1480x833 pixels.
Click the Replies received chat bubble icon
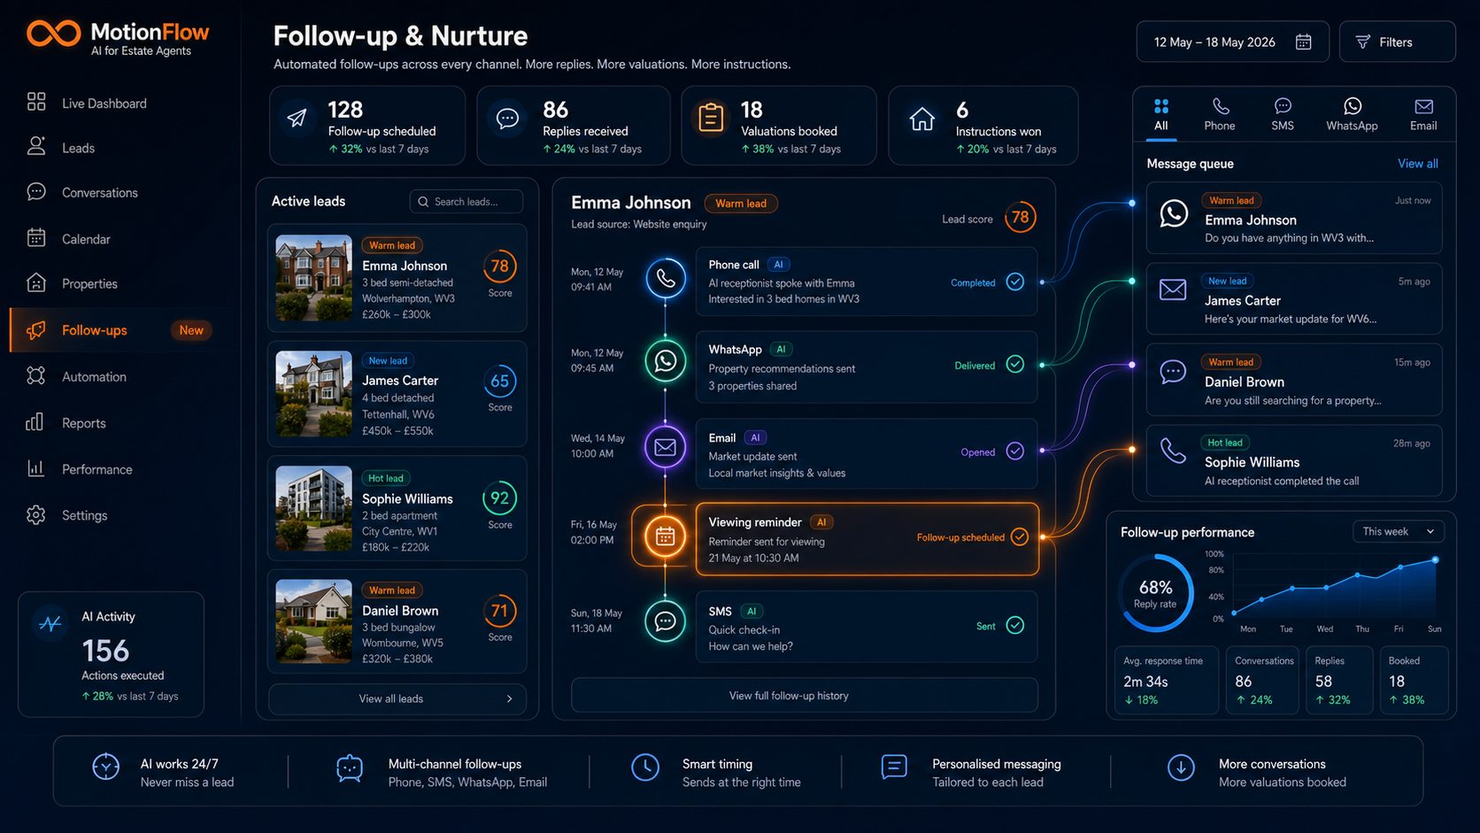point(507,118)
